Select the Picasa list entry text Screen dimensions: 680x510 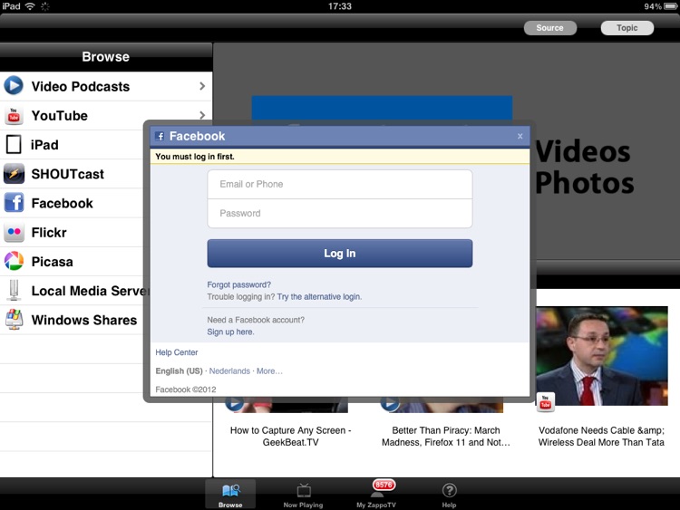click(52, 261)
